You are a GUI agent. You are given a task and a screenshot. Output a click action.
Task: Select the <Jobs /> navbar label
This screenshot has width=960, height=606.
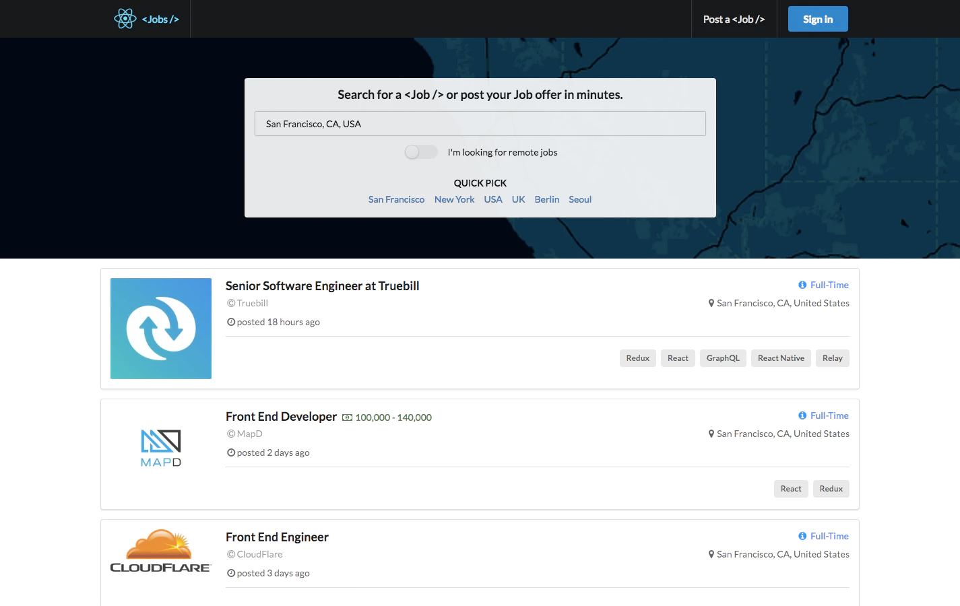160,19
